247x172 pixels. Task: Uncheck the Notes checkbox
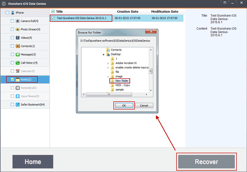(x=12, y=79)
